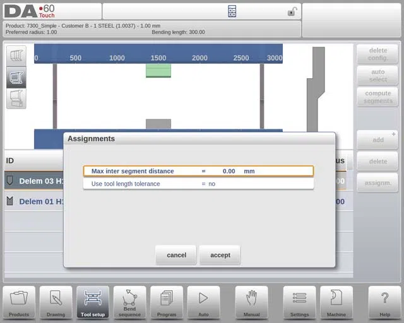Accept the Assignments dialog
The width and height of the screenshot is (404, 323).
point(220,255)
